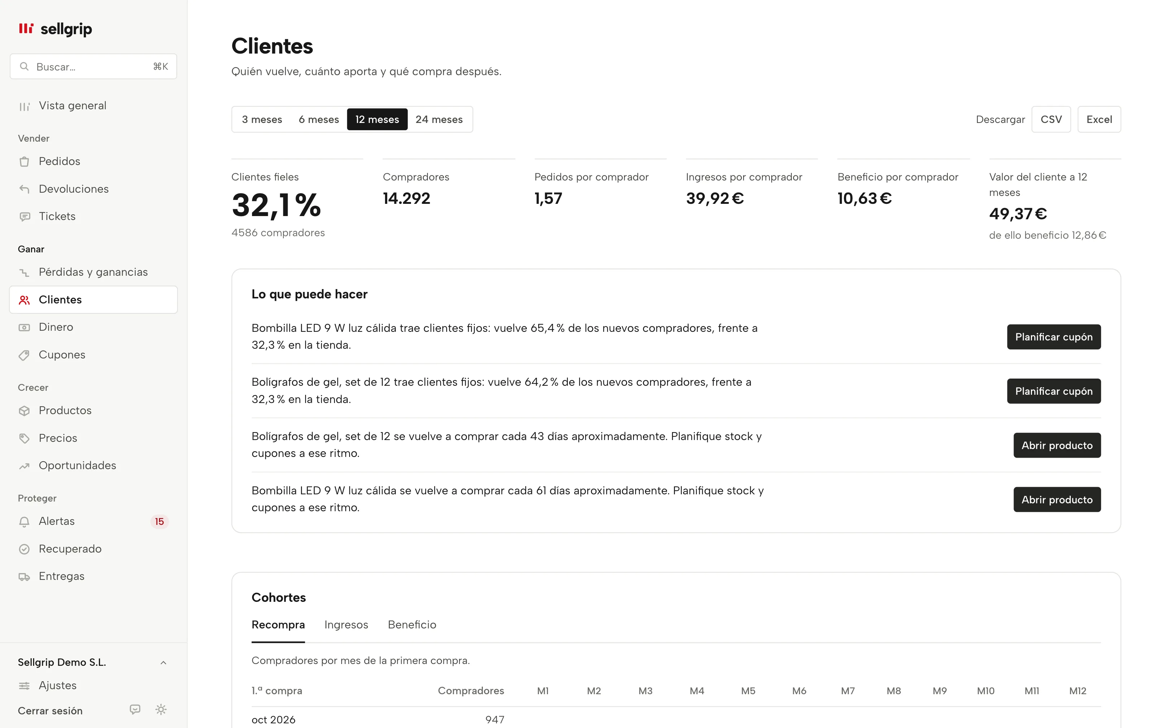Focus the Buscar search field
1165x728 pixels.
click(x=93, y=67)
